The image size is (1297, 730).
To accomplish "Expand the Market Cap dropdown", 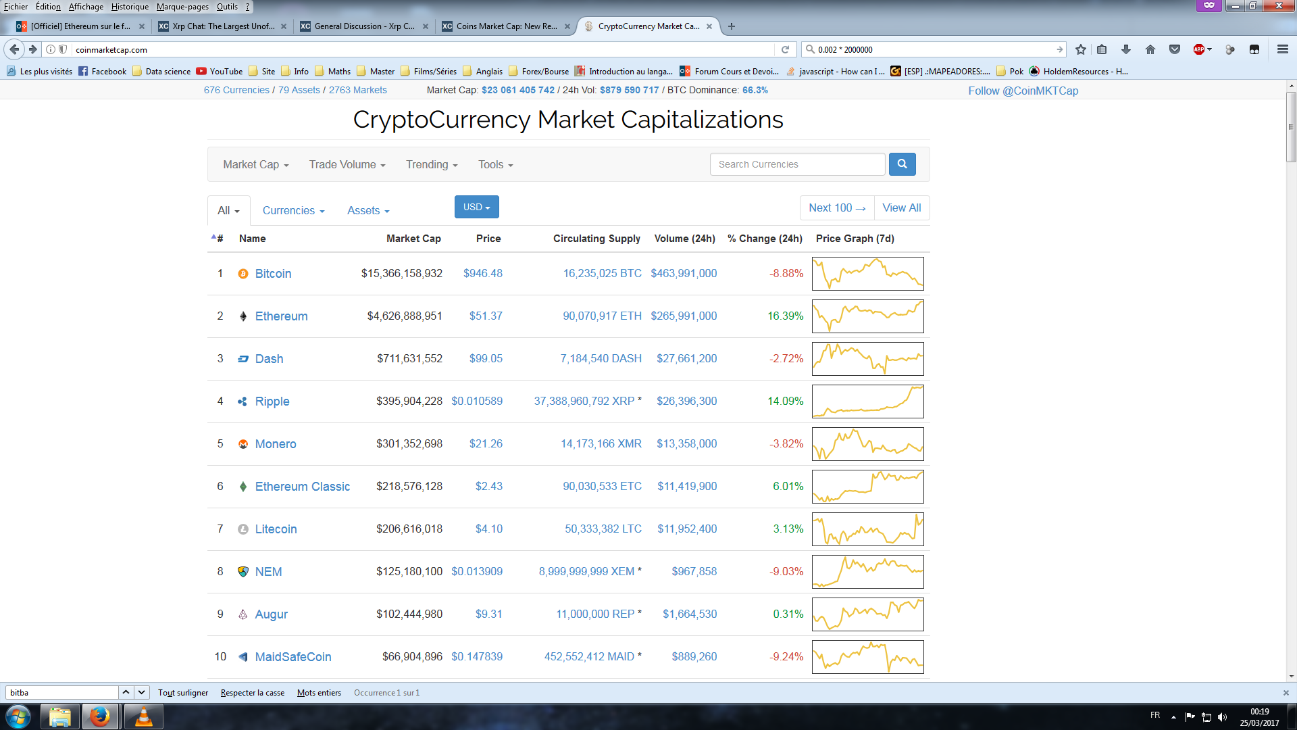I will pyautogui.click(x=256, y=165).
